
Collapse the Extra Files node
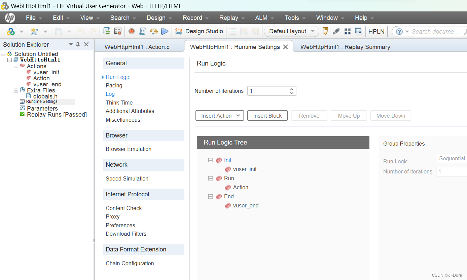(x=16, y=90)
